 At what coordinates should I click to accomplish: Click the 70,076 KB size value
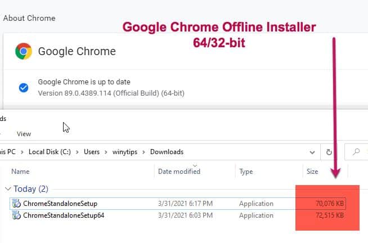pos(330,204)
